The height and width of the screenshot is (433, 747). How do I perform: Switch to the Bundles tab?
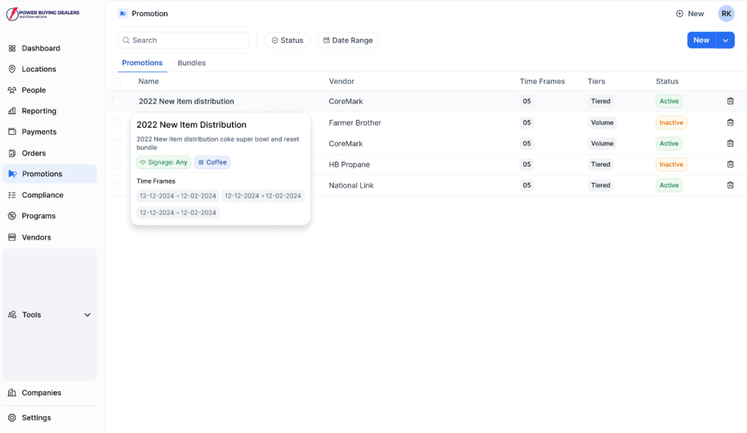(x=191, y=63)
